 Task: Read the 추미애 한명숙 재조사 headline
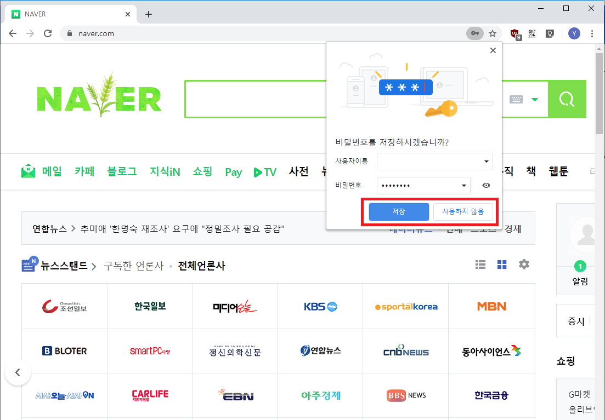[x=182, y=229]
